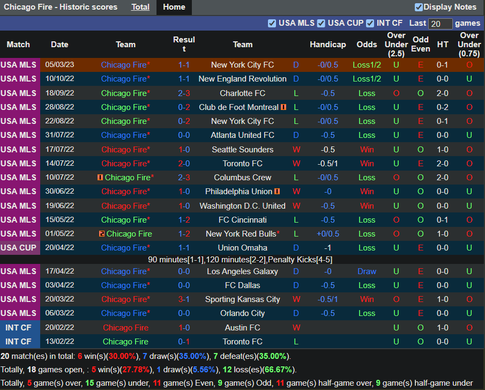Image resolution: width=485 pixels, height=390 pixels.
Task: Click the 0-2 HT score for Club de Foot Montreal
Action: [x=443, y=107]
